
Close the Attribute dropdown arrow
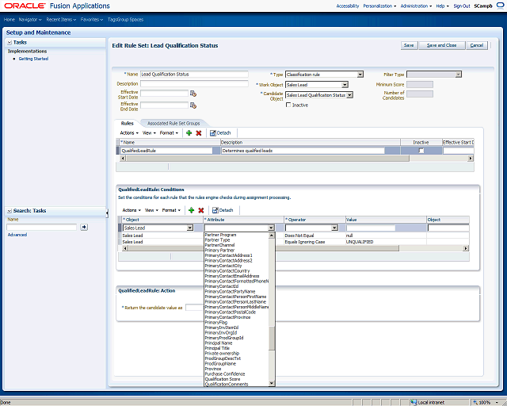[x=271, y=228]
